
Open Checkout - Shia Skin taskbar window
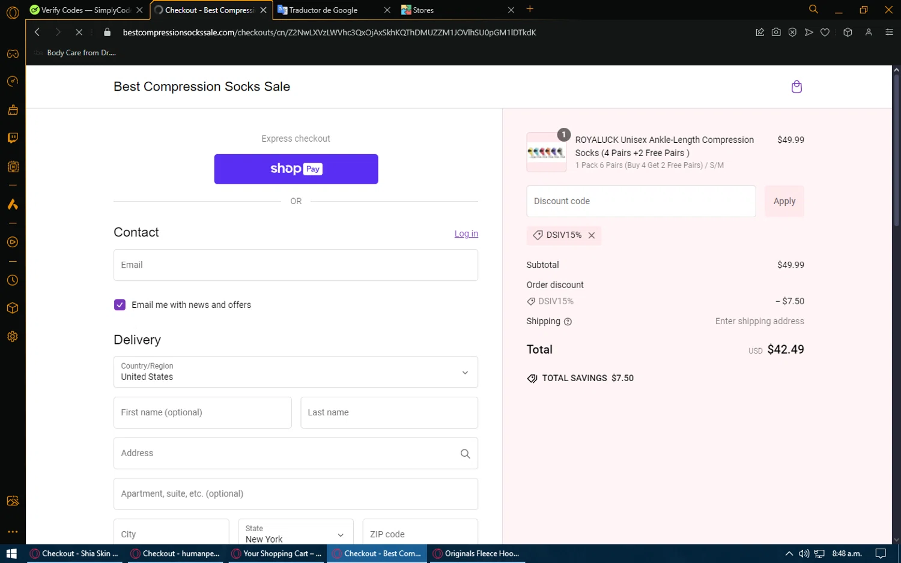point(74,554)
